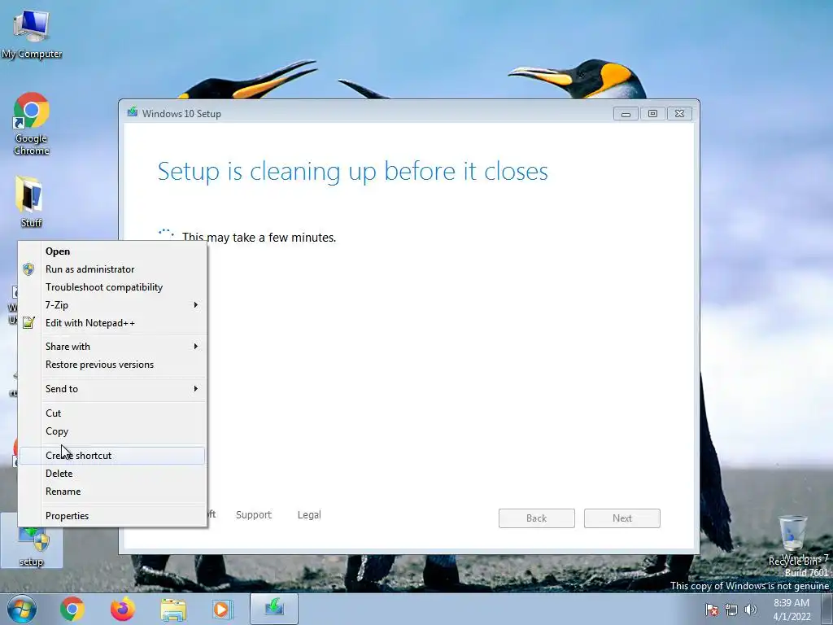Choose Delete from the context menu
This screenshot has width=833, height=625.
111,474
